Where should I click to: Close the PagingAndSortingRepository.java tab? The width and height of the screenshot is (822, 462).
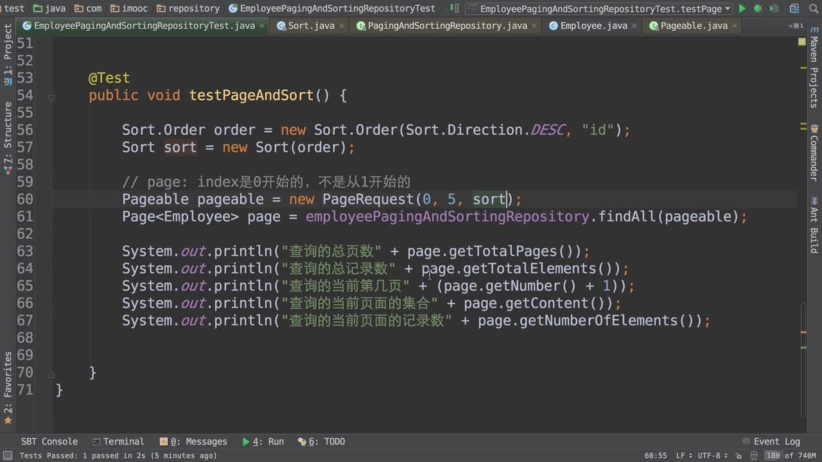click(x=534, y=26)
